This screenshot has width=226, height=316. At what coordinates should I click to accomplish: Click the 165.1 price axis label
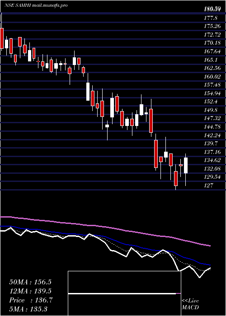tap(211, 60)
